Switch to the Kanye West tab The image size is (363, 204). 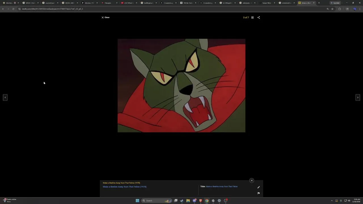coord(267,3)
